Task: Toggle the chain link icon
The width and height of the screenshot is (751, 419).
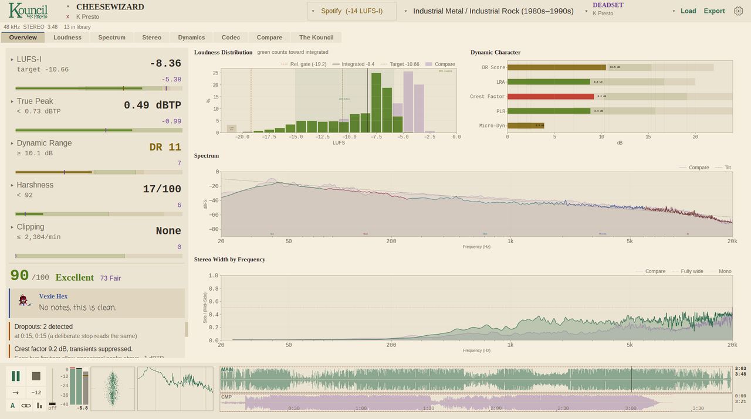Action: 26,406
